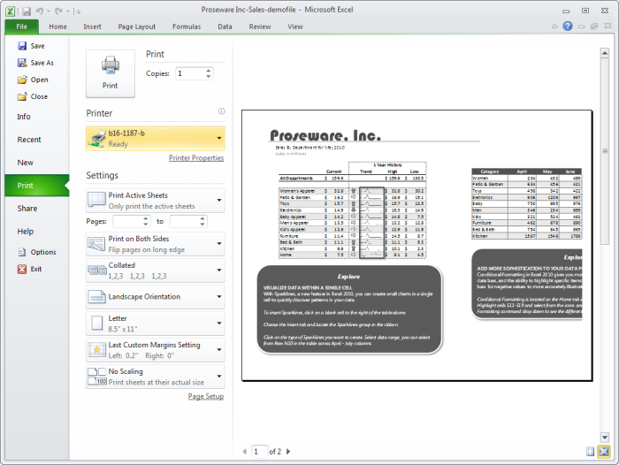The height and width of the screenshot is (465, 619).
Task: Click the Save icon in the quick access toolbar
Action: [27, 11]
